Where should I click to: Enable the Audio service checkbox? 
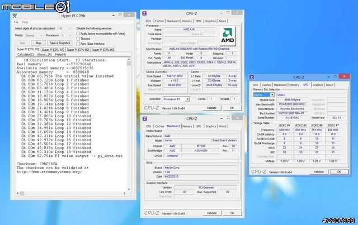(78, 33)
